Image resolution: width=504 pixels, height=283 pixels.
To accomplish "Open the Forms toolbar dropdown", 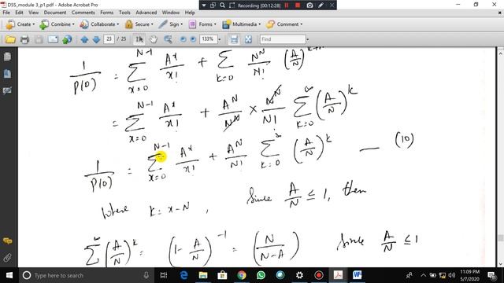I will [202, 24].
